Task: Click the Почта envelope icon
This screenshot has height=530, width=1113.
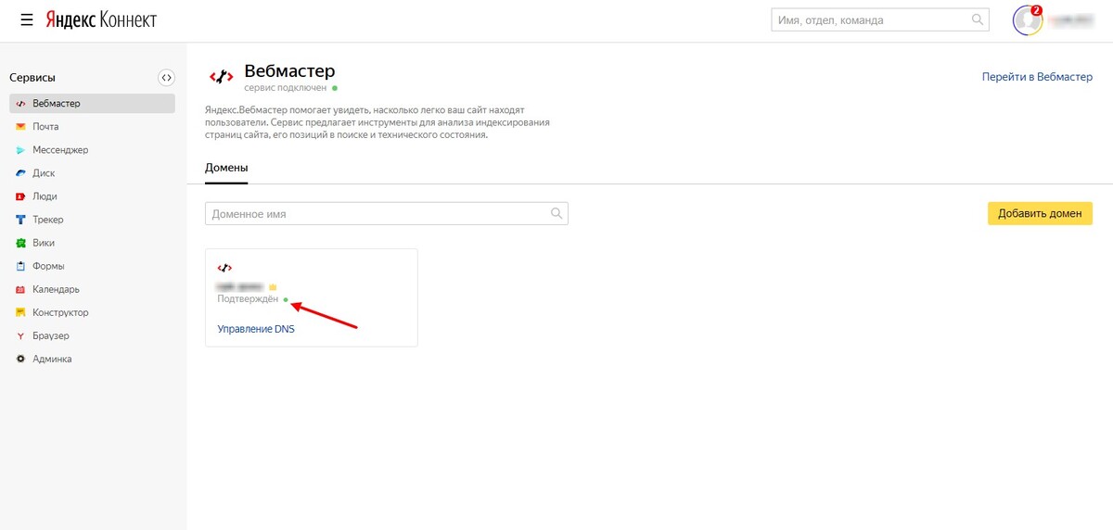Action: [20, 126]
